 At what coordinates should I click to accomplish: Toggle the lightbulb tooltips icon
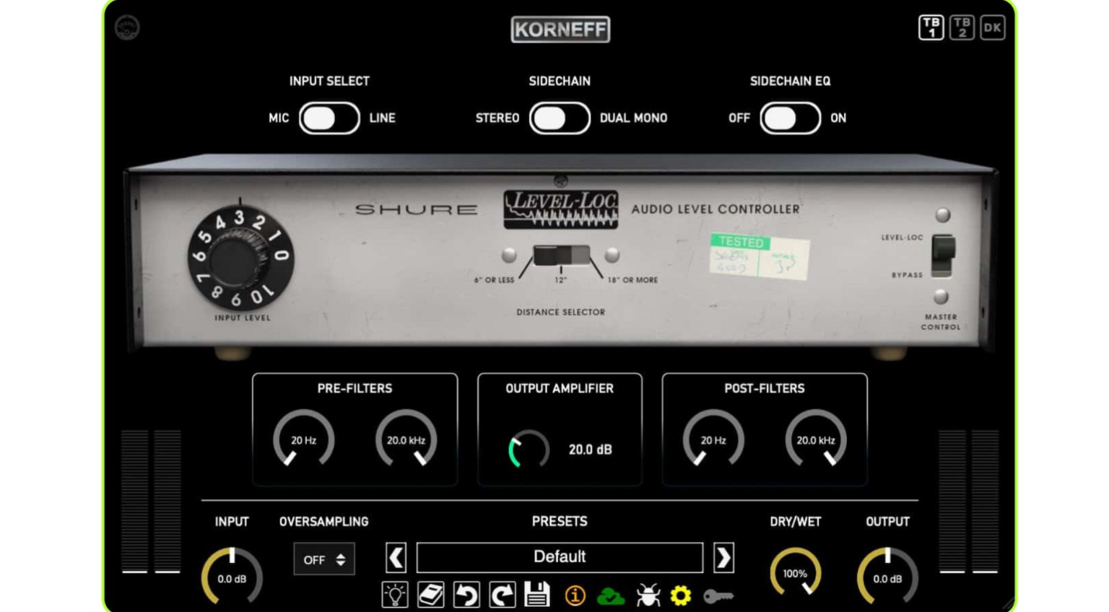[x=395, y=595]
